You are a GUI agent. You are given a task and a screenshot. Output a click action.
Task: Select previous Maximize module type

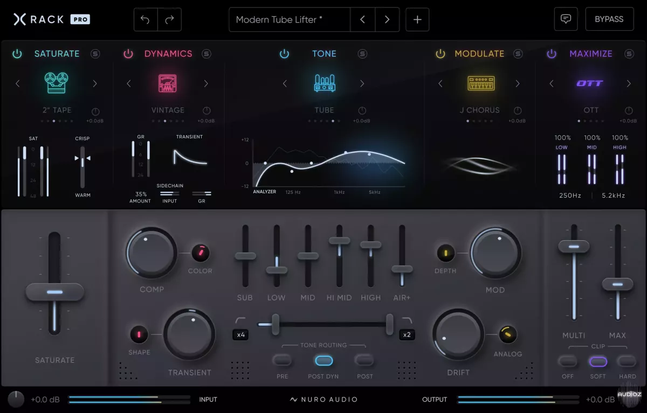pyautogui.click(x=551, y=83)
